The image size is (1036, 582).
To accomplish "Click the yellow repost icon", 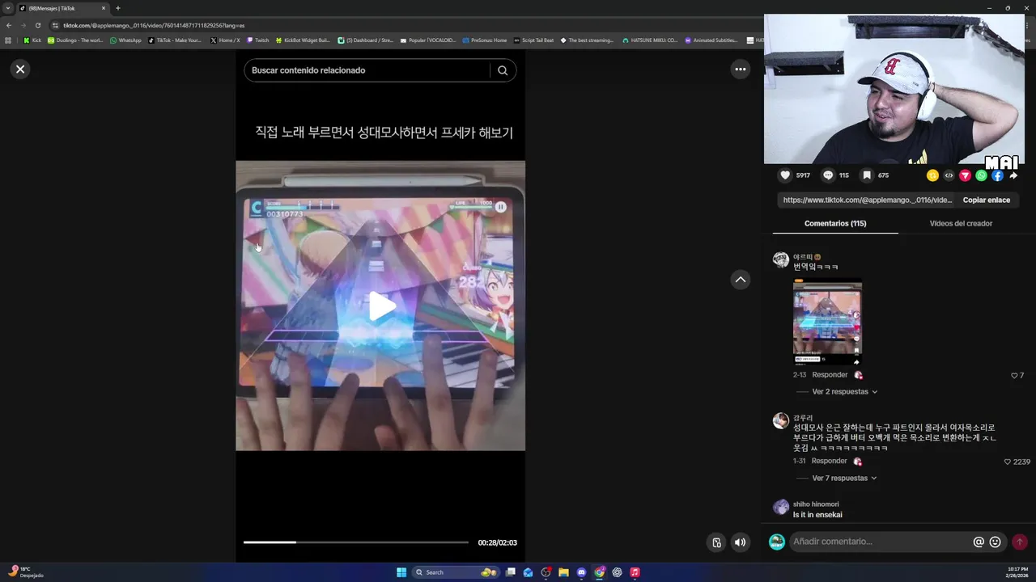I will click(932, 175).
